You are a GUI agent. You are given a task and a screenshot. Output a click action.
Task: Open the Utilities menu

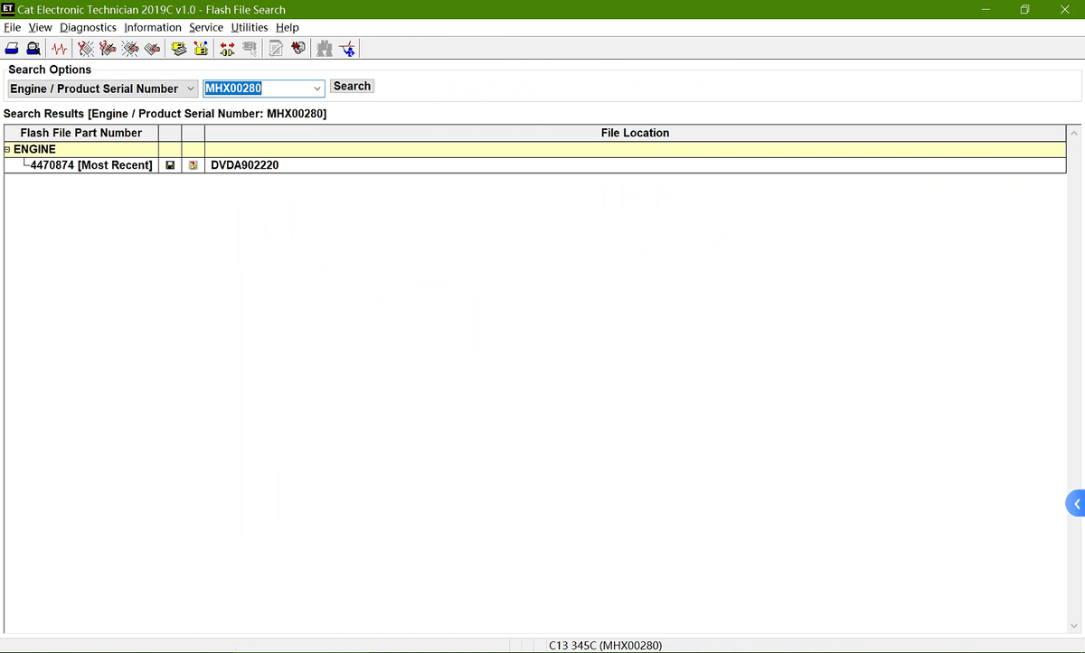point(250,27)
